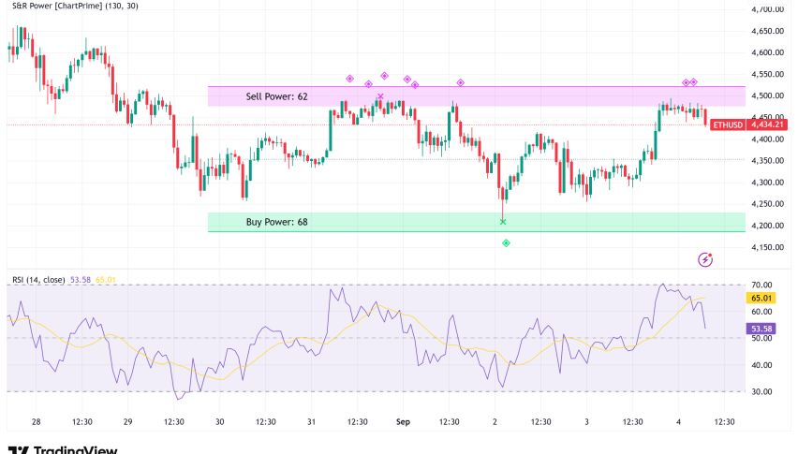The width and height of the screenshot is (798, 454).
Task: Click the TradingView logo
Action: pyautogui.click(x=63, y=449)
